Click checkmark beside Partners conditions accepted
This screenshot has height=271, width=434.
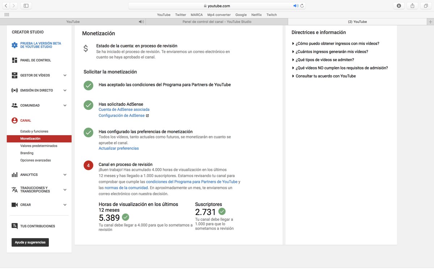pyautogui.click(x=89, y=85)
